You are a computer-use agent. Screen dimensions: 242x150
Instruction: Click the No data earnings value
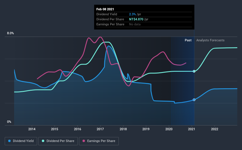[135, 24]
